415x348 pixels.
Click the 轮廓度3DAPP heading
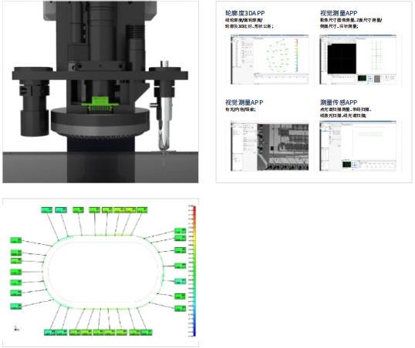click(245, 13)
